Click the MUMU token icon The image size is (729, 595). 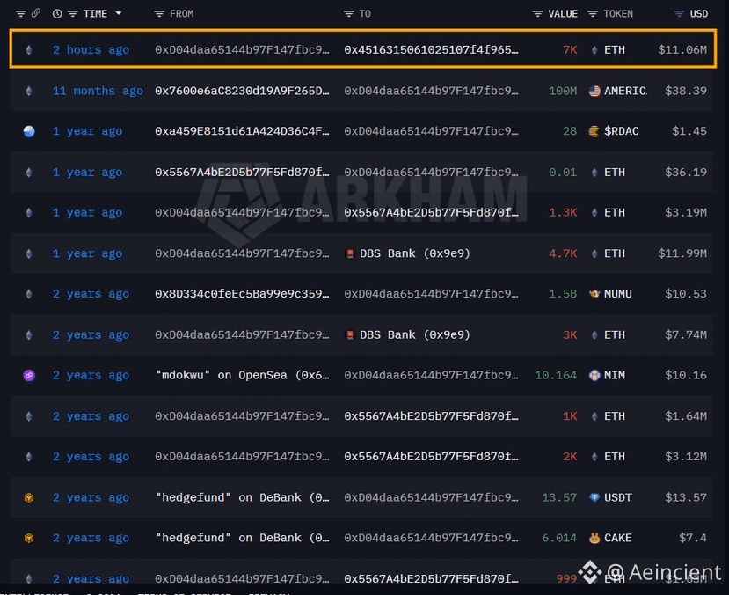tap(594, 294)
